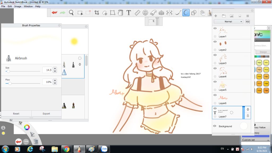
Task: Create a layer group folder
Action: pyautogui.click(x=224, y=16)
